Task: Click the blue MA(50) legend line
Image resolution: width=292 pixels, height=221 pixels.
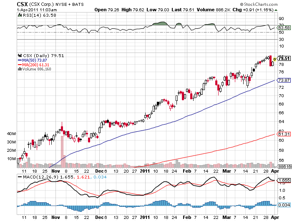Action: coord(20,60)
